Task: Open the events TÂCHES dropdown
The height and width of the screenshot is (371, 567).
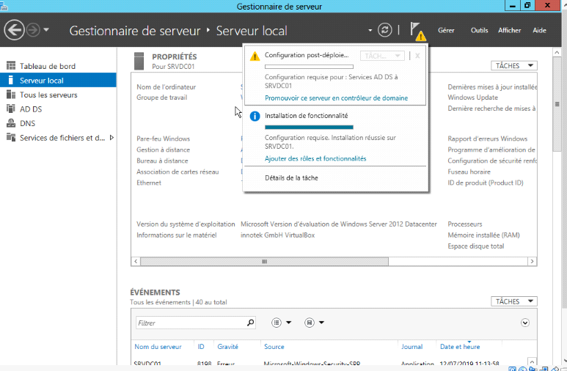Action: click(x=513, y=301)
